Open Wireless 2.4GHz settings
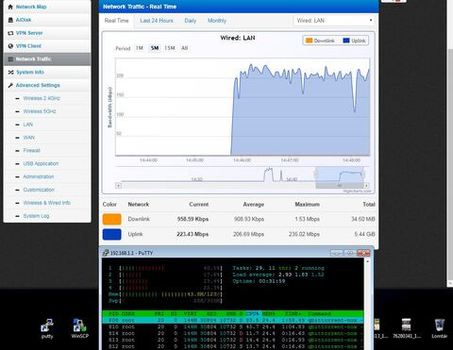This screenshot has height=350, width=453. pos(42,98)
